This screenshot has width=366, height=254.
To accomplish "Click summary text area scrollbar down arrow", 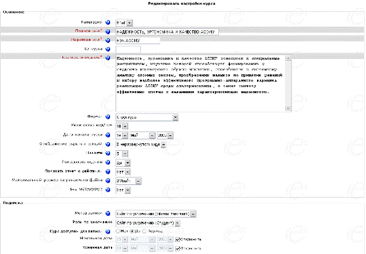I will pyautogui.click(x=288, y=109).
